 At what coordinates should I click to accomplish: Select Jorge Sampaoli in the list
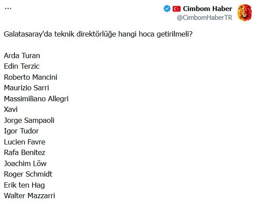29,120
